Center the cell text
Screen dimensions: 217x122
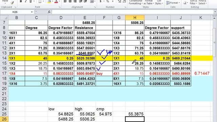[70, 1]
